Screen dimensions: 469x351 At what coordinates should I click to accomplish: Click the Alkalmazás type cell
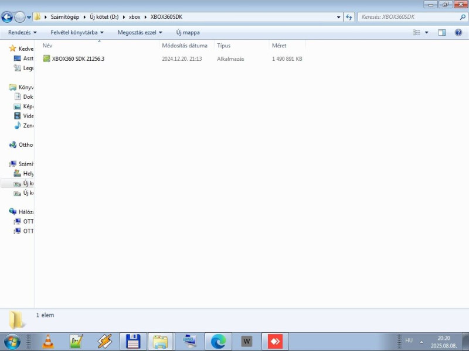[230, 59]
